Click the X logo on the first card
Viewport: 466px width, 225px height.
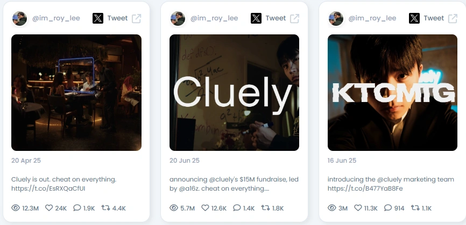(x=98, y=18)
